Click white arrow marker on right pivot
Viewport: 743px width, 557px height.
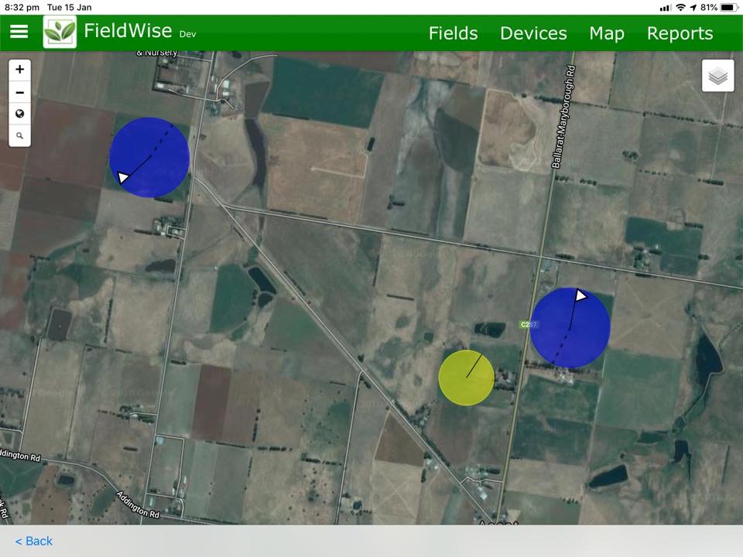coord(580,295)
